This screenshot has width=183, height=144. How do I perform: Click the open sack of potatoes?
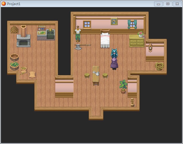(24, 70)
